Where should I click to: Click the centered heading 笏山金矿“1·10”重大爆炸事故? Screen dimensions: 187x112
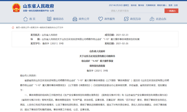point(97,61)
